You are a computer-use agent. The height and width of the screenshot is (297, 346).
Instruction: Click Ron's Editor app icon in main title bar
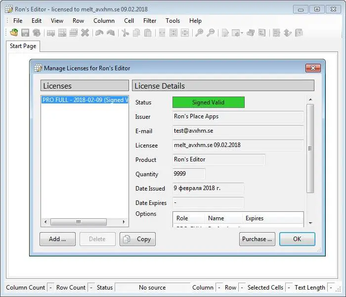(x=9, y=9)
